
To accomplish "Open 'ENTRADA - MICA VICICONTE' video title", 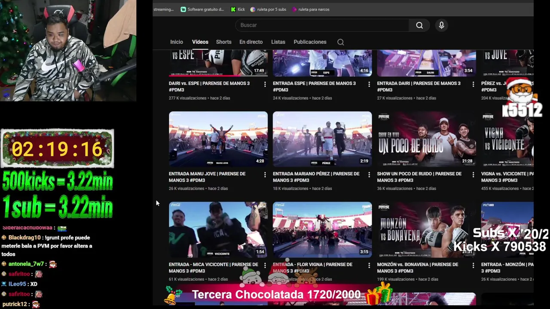I will point(213,268).
